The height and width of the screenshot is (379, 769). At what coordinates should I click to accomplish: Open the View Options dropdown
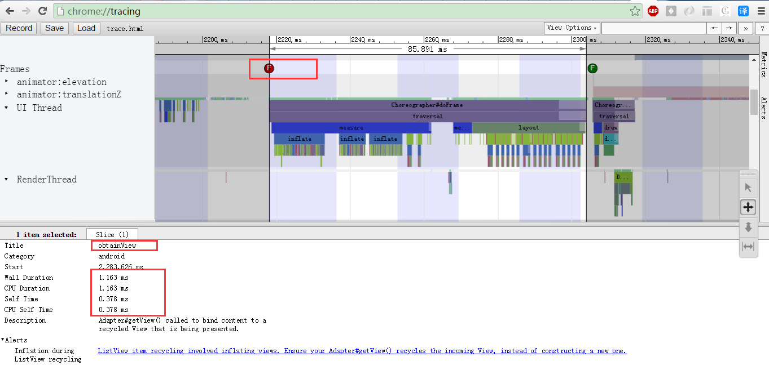pos(572,28)
